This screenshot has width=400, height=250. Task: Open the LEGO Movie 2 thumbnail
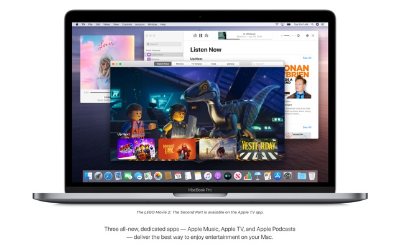pyautogui.click(x=136, y=149)
